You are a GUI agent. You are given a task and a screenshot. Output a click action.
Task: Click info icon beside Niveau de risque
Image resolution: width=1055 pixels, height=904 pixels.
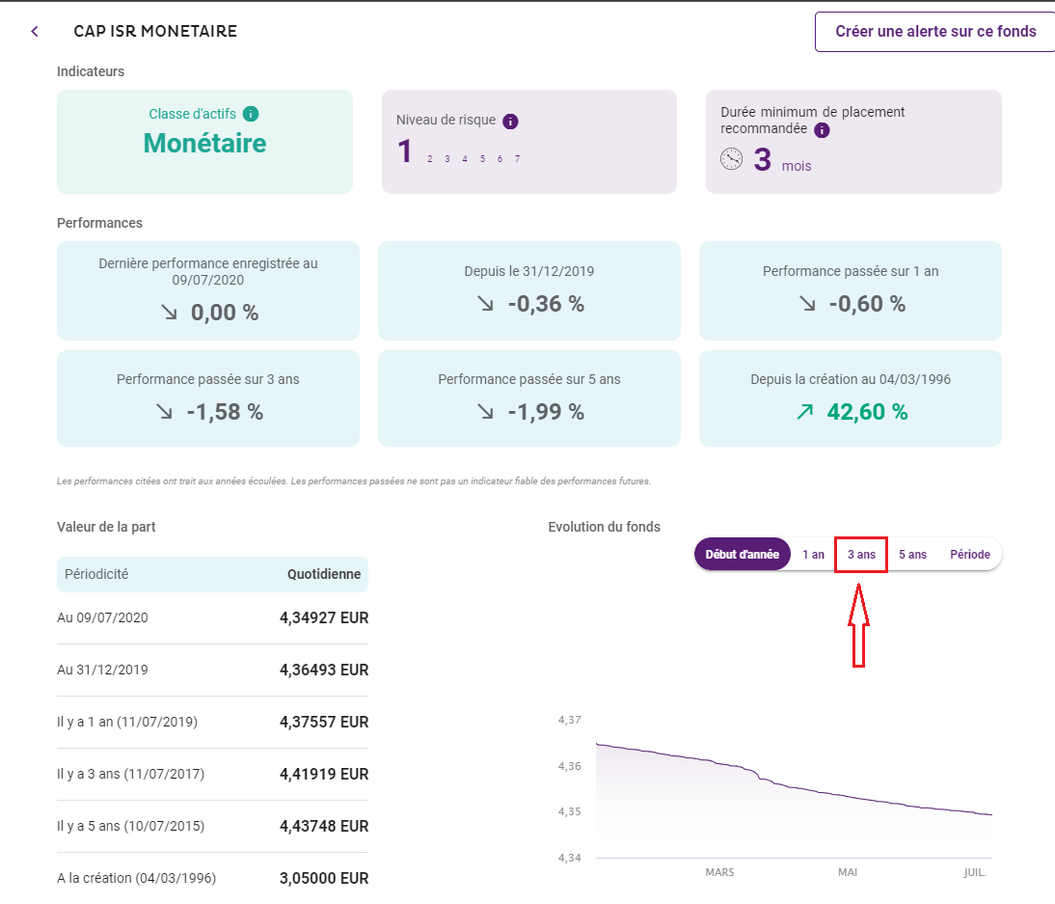point(511,122)
